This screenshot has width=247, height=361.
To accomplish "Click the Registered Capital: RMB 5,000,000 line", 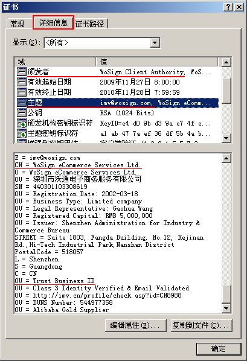I will tap(83, 216).
